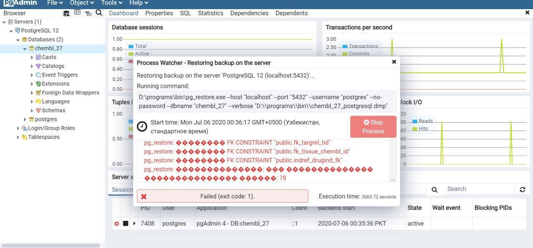Viewport: 533px width, 248px height.
Task: Click the Failed (exit code: 1) status bar
Action: pos(222,196)
